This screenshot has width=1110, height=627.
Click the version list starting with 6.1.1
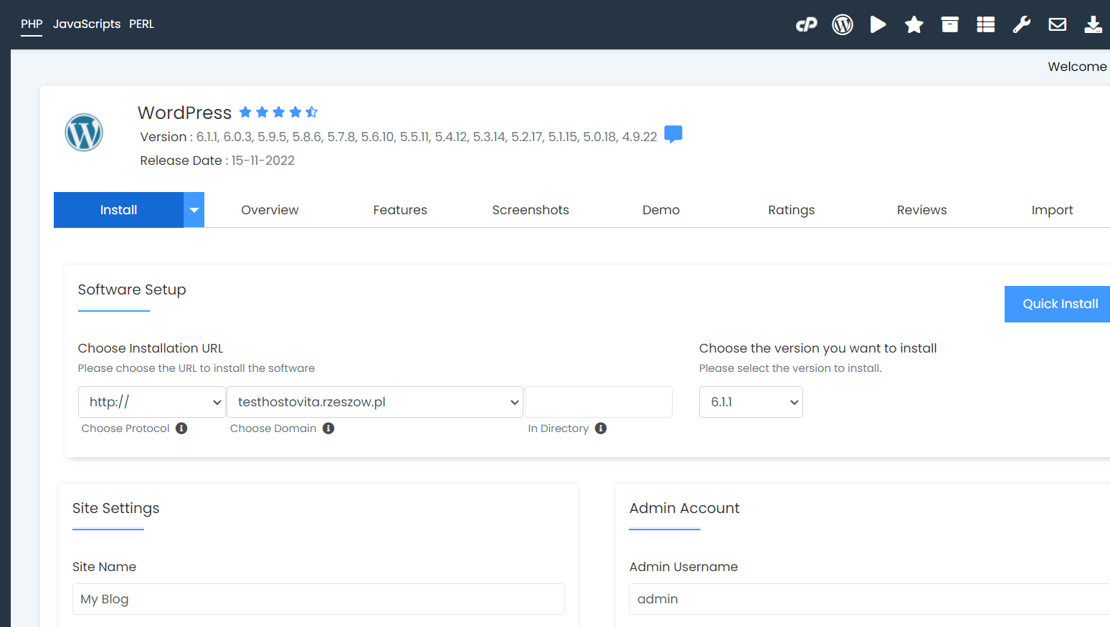427,137
